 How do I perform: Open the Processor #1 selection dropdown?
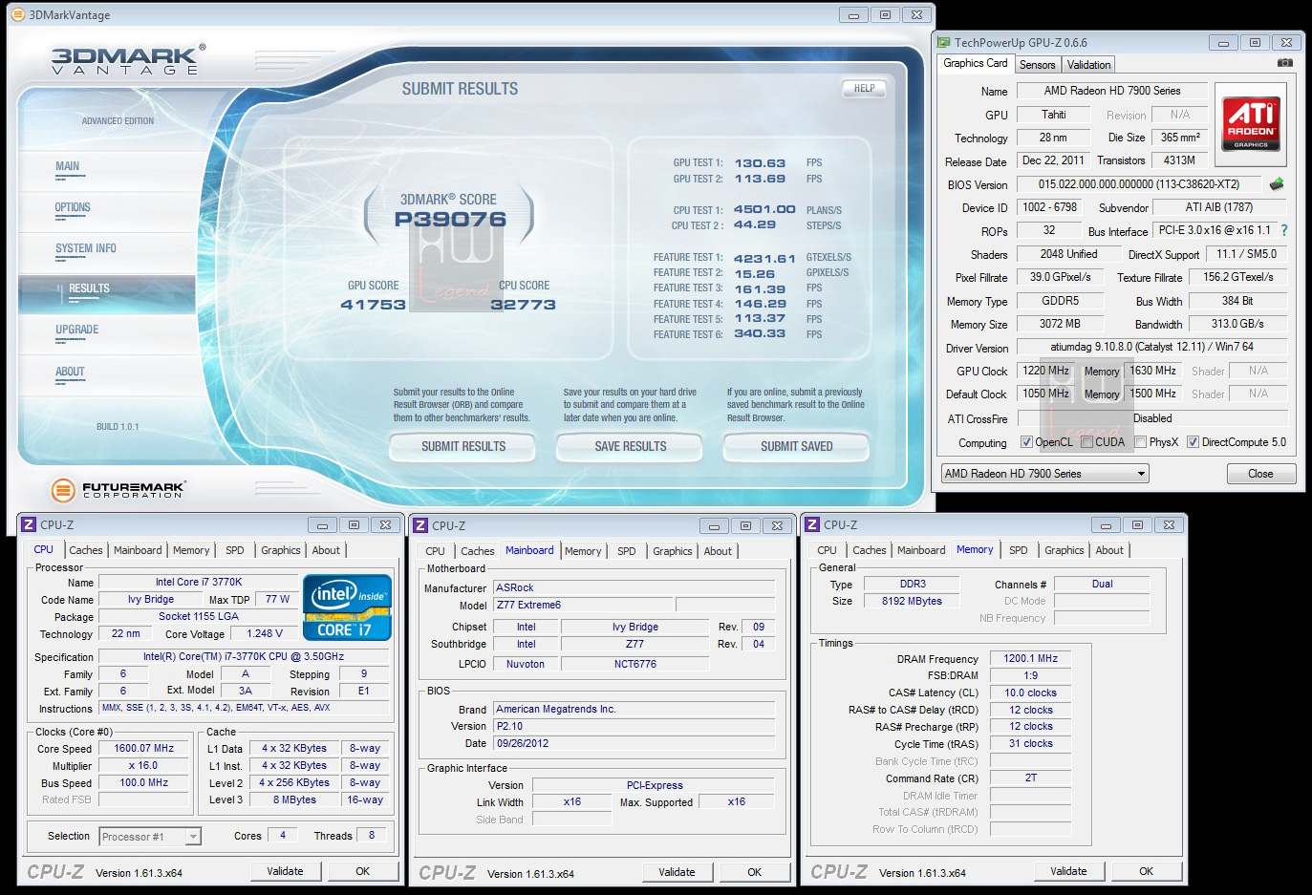coord(150,837)
